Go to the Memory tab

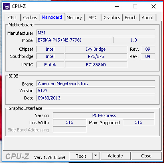[x=74, y=18]
